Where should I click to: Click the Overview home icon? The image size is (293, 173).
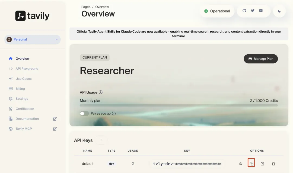(x=11, y=58)
